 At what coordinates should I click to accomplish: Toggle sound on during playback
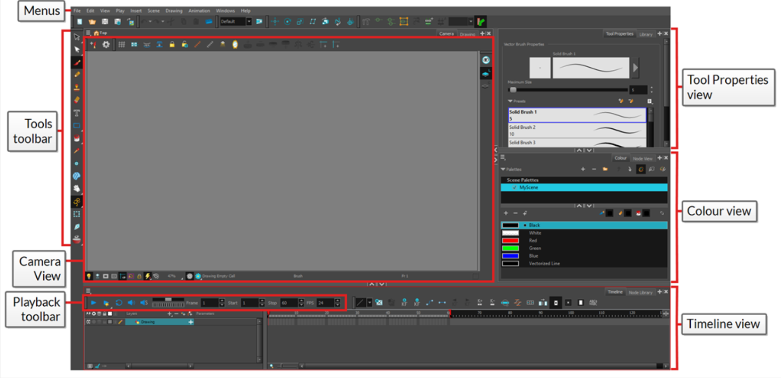pos(132,302)
